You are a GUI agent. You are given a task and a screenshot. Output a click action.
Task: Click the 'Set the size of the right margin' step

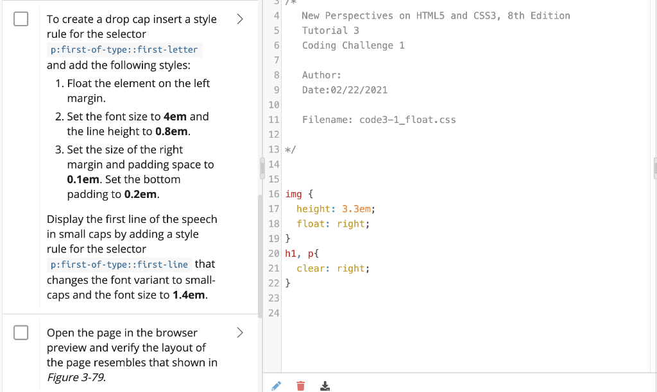[141, 172]
